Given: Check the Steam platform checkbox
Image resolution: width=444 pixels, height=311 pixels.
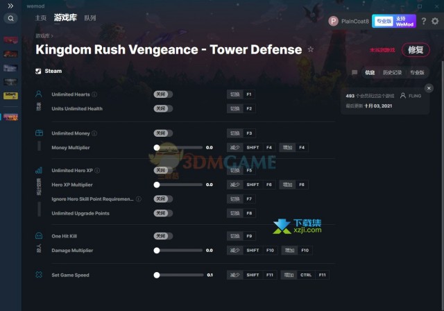Looking at the screenshot, I should 38,71.
